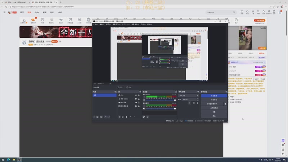The width and height of the screenshot is (288, 162).
Task: Click the gift box icon in Douyu toolbar
Action: tap(79, 20)
